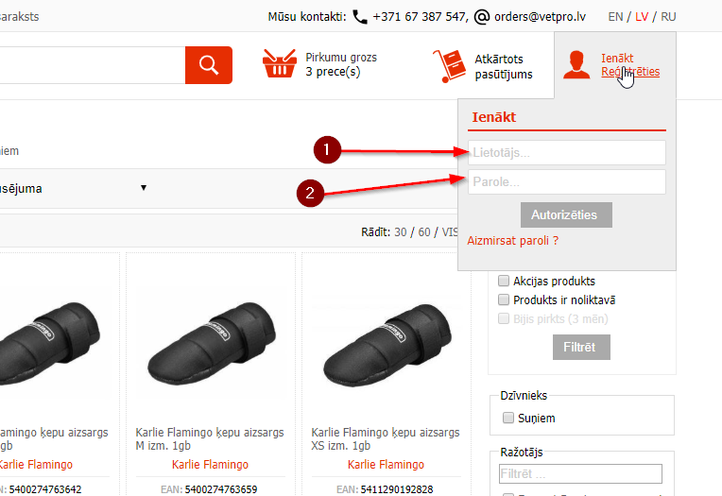
Task: Open the Aizmirsat paroli link
Action: tap(513, 241)
